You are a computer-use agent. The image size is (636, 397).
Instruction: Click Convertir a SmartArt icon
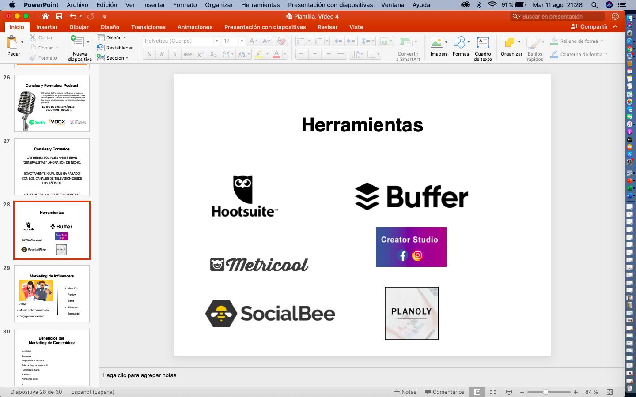pyautogui.click(x=405, y=42)
